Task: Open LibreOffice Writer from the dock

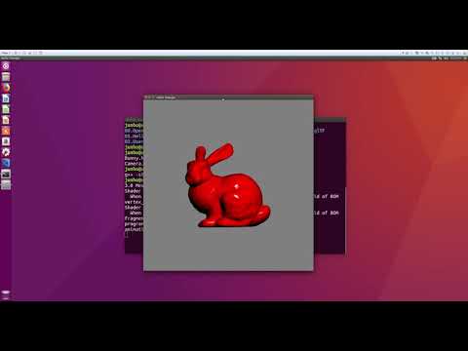Action: click(x=6, y=98)
